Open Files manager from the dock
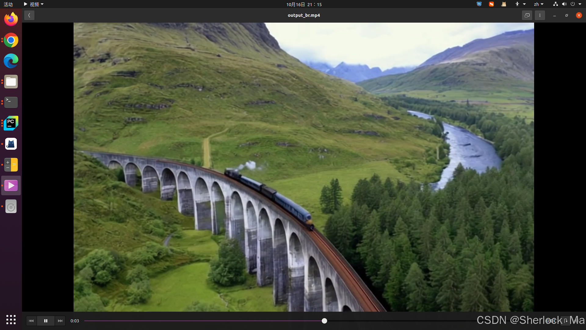The height and width of the screenshot is (330, 586). (x=11, y=82)
